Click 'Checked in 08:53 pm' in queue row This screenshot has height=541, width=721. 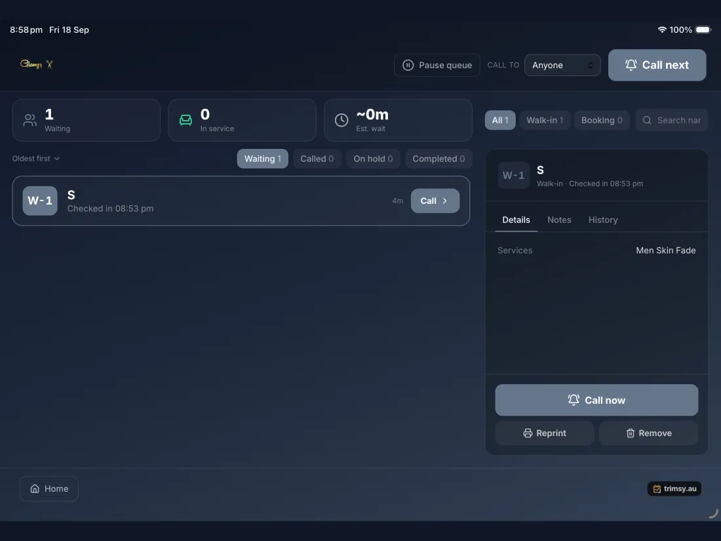point(110,209)
